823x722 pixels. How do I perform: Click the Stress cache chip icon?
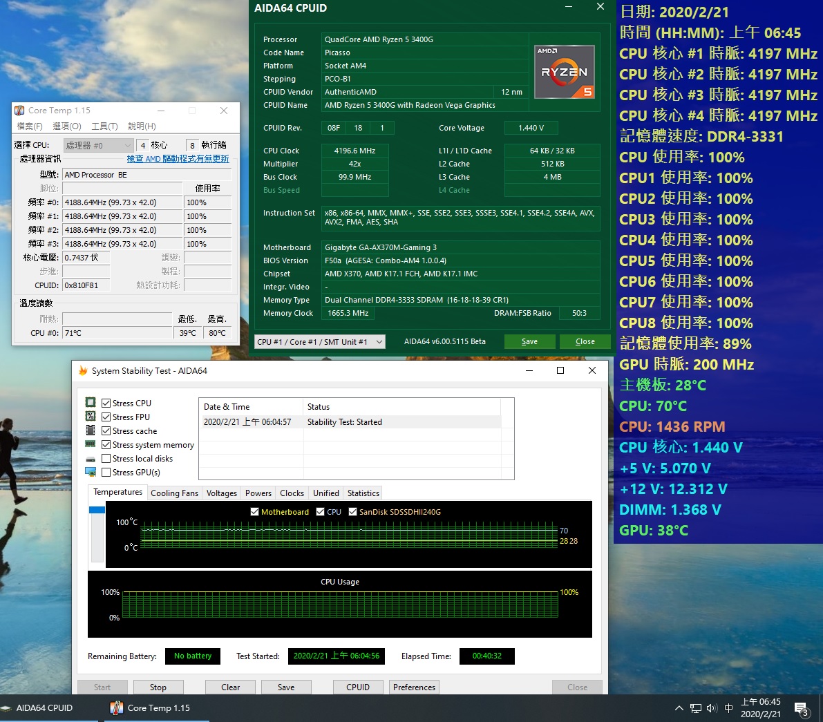click(x=91, y=430)
